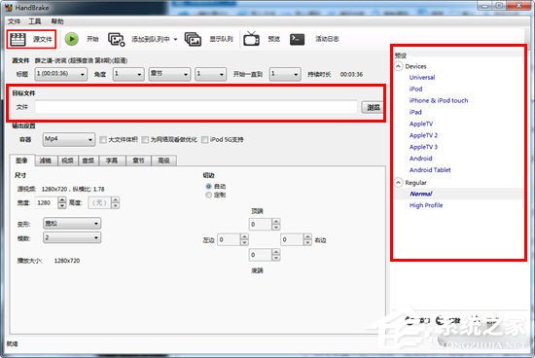Select the Android preset
This screenshot has height=358, width=535.
click(420, 159)
